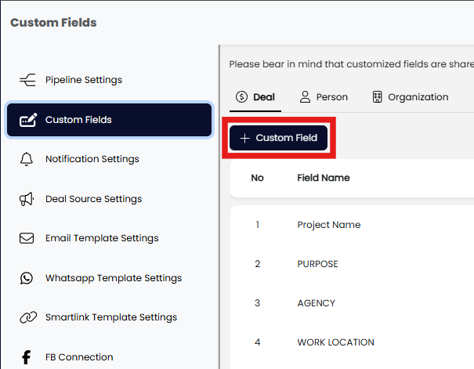
Task: Open FB Connection settings
Action: point(79,357)
